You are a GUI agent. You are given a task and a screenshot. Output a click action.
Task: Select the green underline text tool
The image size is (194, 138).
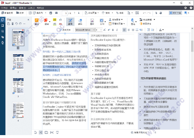55,24
